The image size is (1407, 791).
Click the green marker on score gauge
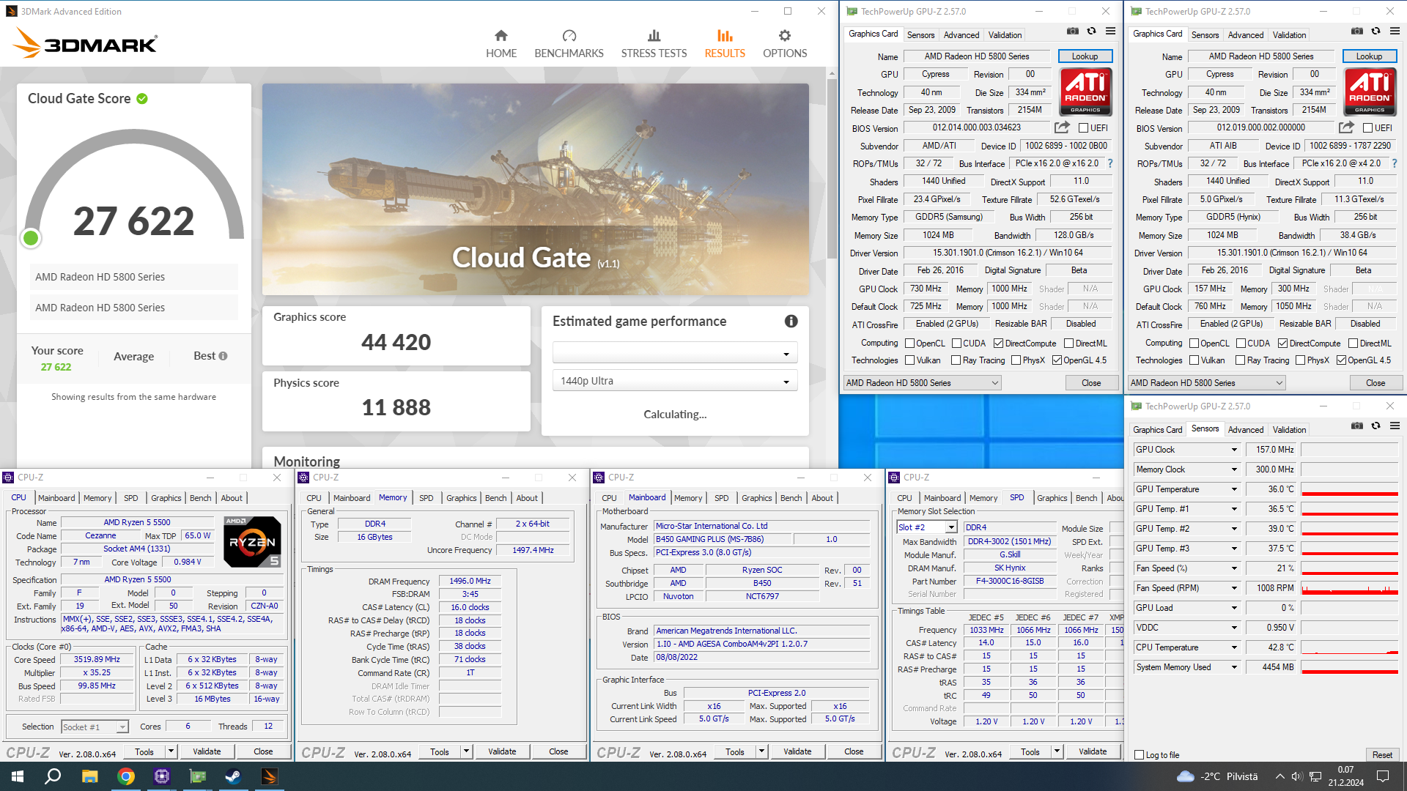(31, 238)
